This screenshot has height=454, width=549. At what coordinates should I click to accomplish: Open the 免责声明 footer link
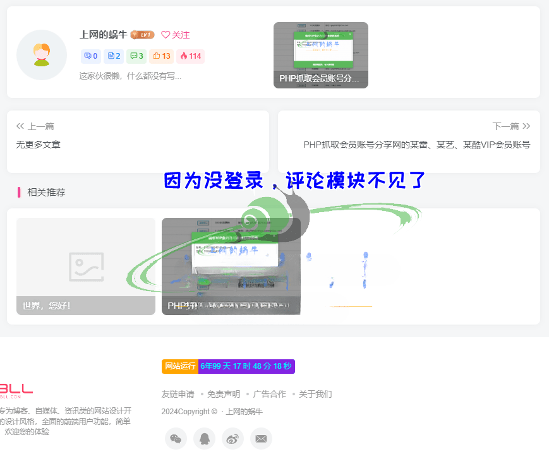(x=224, y=394)
